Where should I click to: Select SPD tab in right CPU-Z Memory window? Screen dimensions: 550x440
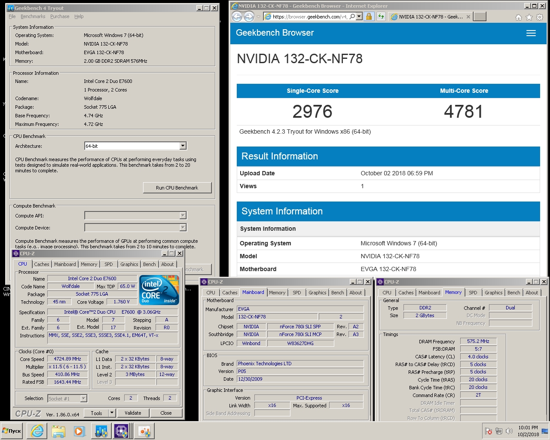point(473,293)
